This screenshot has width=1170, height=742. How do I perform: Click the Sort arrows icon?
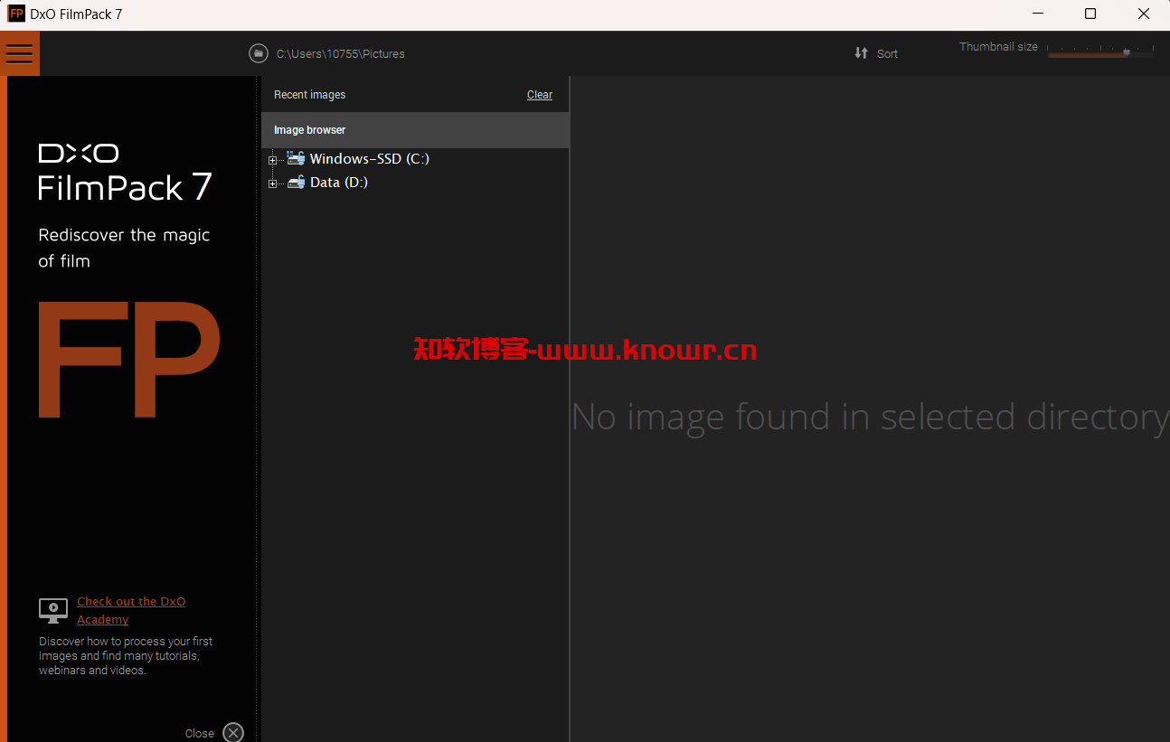pyautogui.click(x=861, y=53)
